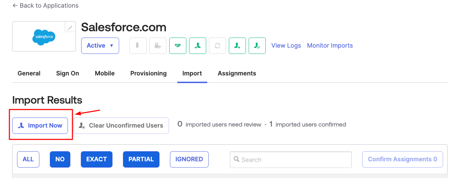
Task: Click the green handshake icon button
Action: [x=178, y=46]
